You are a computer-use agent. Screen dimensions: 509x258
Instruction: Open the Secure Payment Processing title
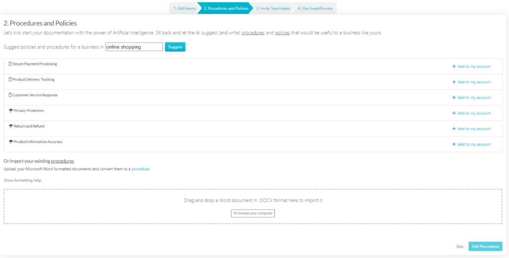click(35, 64)
